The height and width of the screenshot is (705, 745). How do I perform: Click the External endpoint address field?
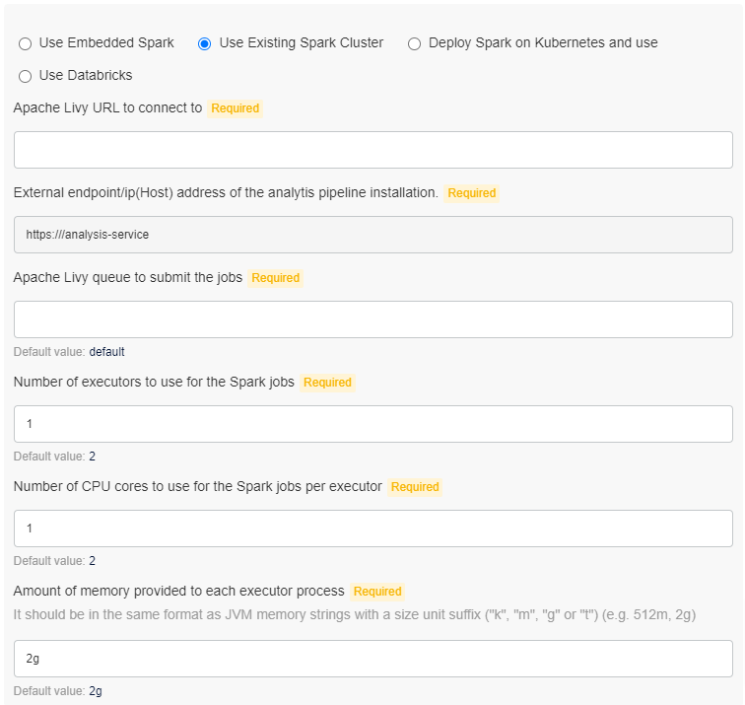click(x=372, y=235)
